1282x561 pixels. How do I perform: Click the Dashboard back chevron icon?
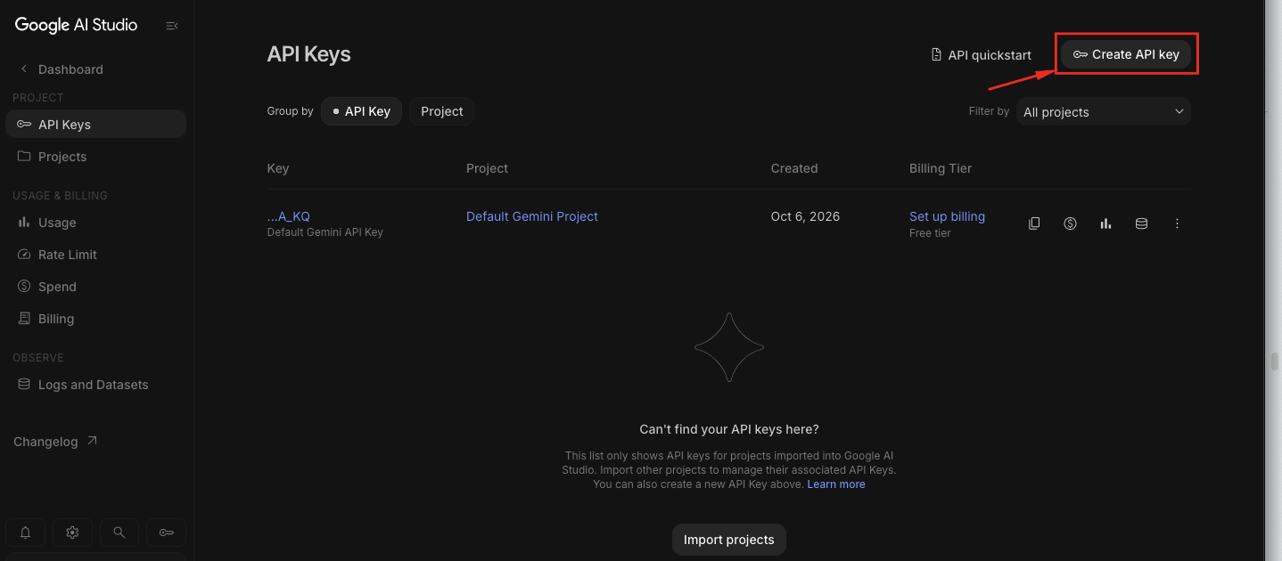coord(24,69)
